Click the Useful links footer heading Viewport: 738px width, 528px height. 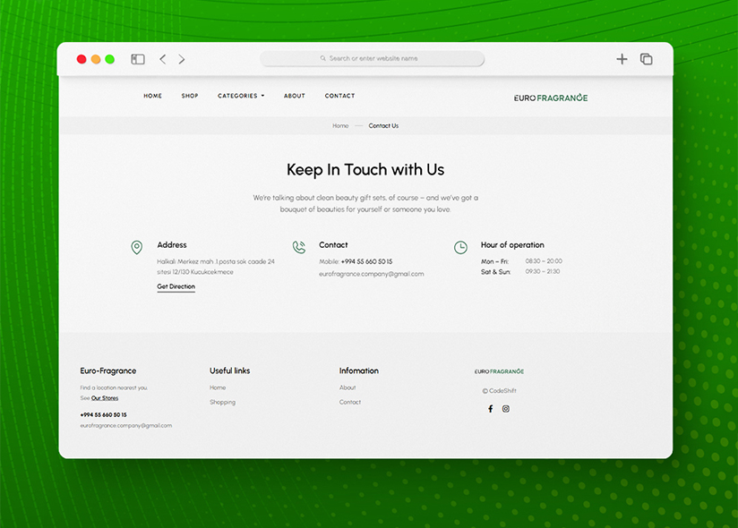point(229,371)
